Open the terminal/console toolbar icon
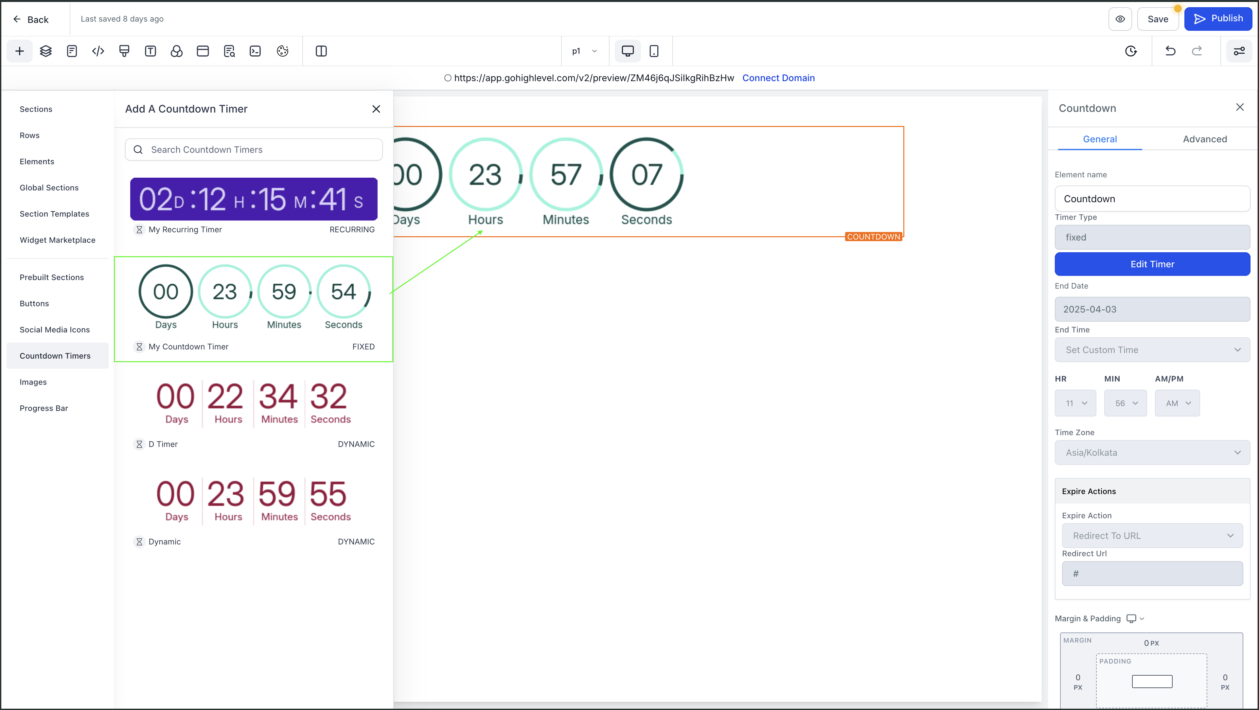This screenshot has height=710, width=1259. (x=255, y=51)
